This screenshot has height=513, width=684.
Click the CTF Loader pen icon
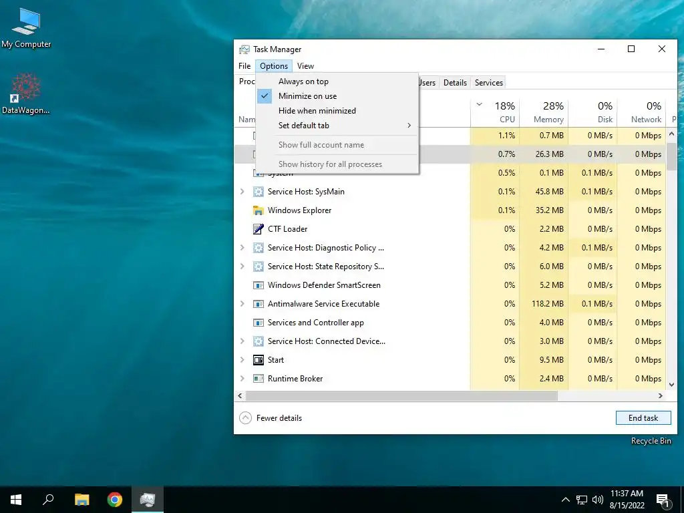coord(259,229)
